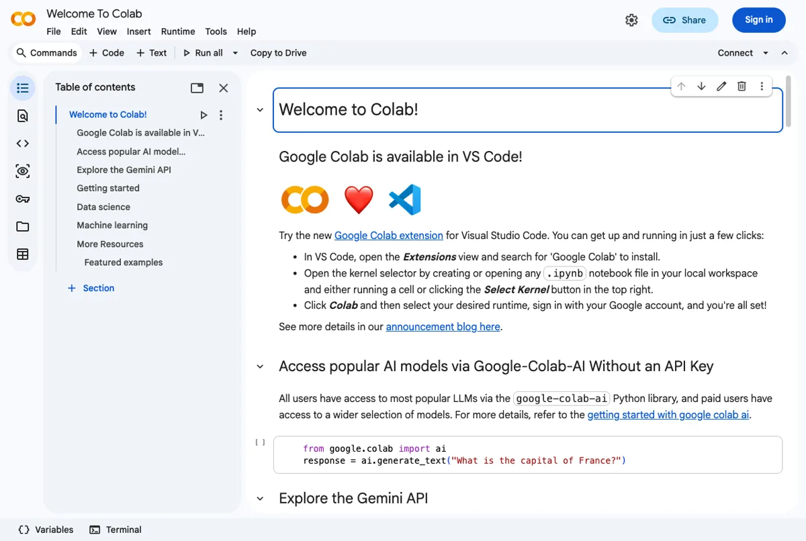Collapse Access popular AI models section
This screenshot has height=541, width=806.
click(260, 366)
